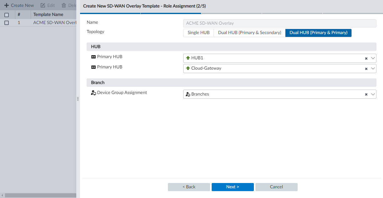Clear the HUB1 selection with the x icon
The width and height of the screenshot is (383, 198).
click(x=366, y=58)
